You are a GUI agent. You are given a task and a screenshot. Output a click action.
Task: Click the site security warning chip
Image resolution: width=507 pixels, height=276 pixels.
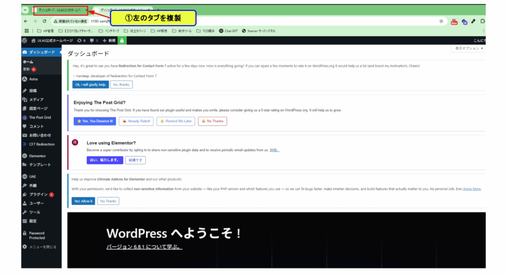point(70,21)
